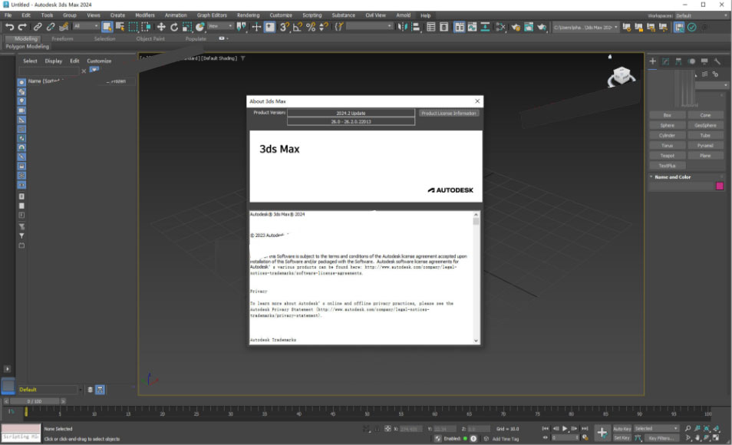Open the Graph Editors menu

[212, 15]
